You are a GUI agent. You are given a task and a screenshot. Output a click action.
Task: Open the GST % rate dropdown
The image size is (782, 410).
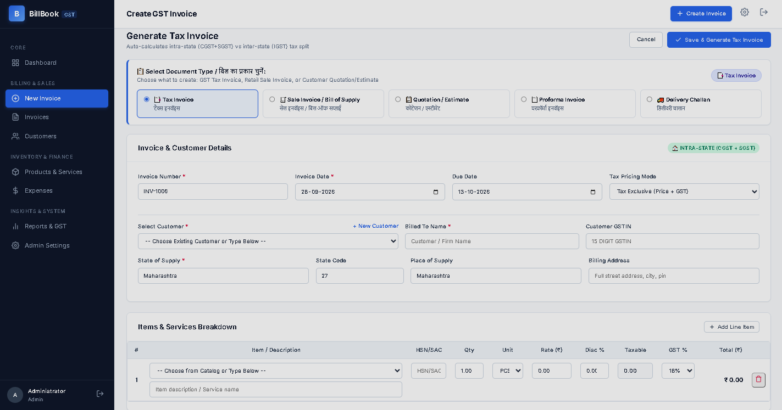678,370
